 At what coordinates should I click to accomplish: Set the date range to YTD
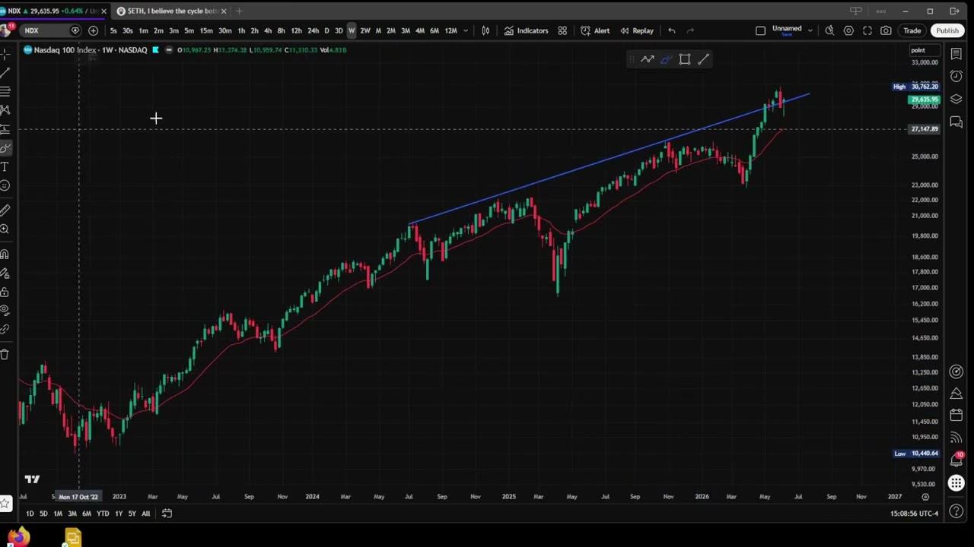(x=103, y=514)
